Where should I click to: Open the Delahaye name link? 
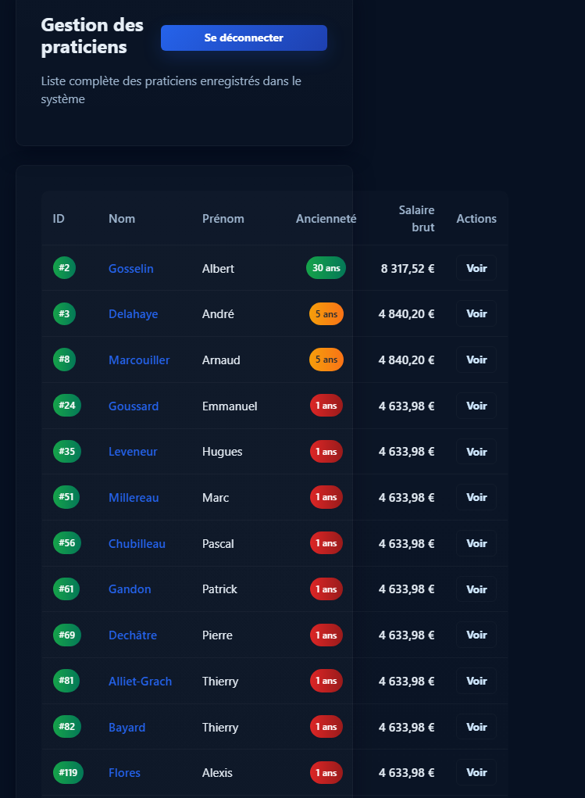pos(133,313)
